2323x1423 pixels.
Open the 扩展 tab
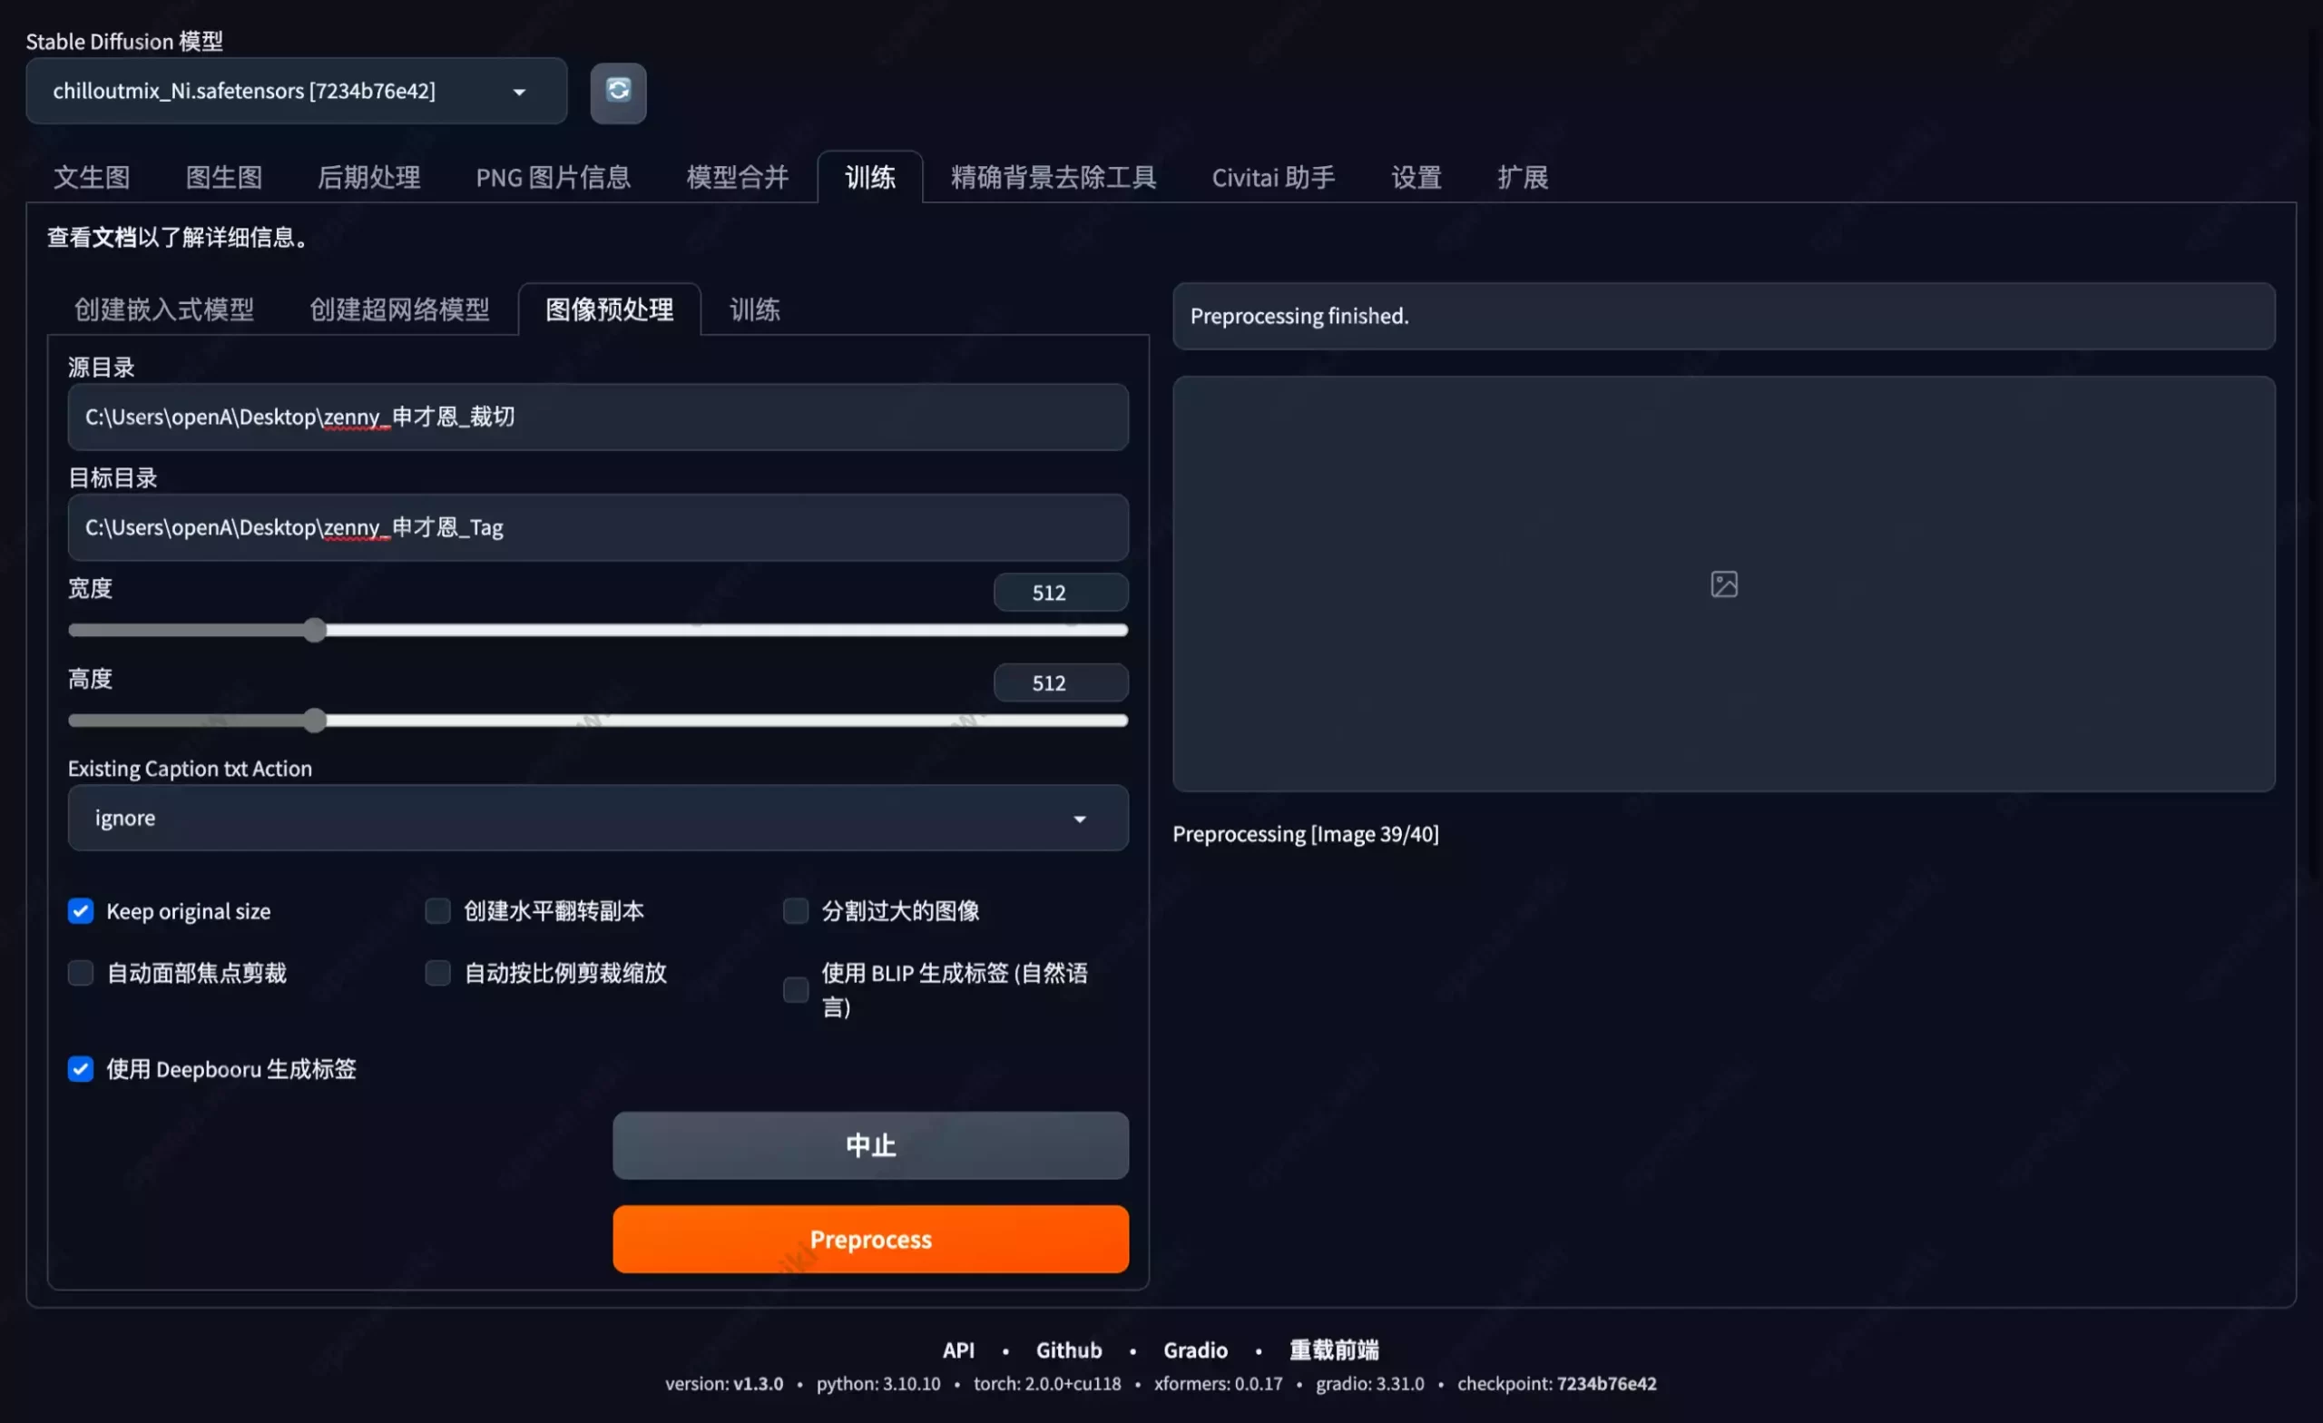pyautogui.click(x=1523, y=176)
